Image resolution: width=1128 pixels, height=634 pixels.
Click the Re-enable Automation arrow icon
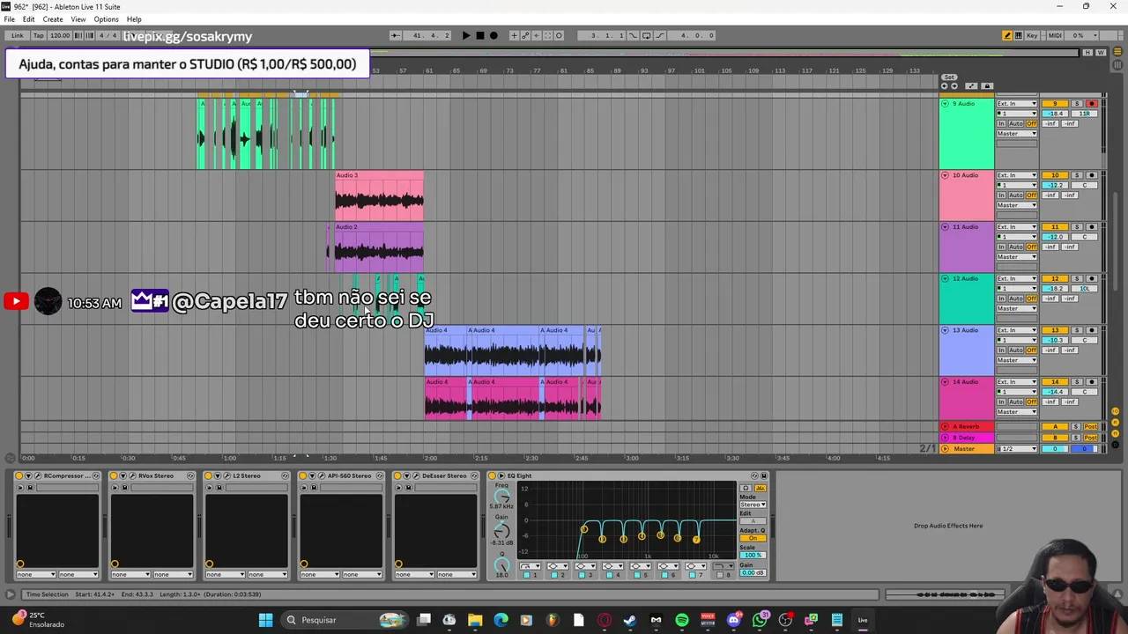(x=536, y=35)
